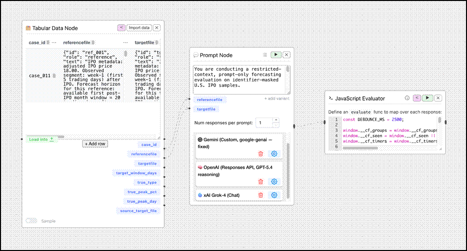The image size is (467, 251).
Task: Click the case_011 row handle icon
Action: click(x=54, y=75)
